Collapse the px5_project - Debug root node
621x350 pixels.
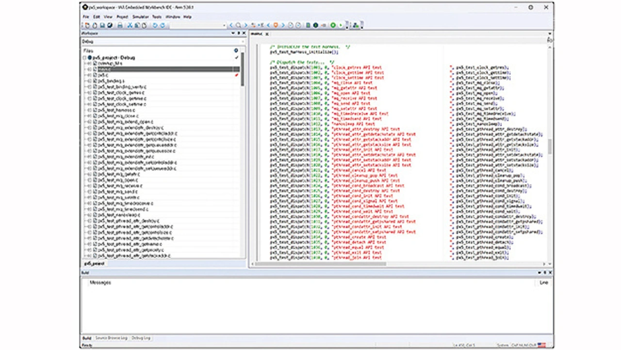[85, 57]
